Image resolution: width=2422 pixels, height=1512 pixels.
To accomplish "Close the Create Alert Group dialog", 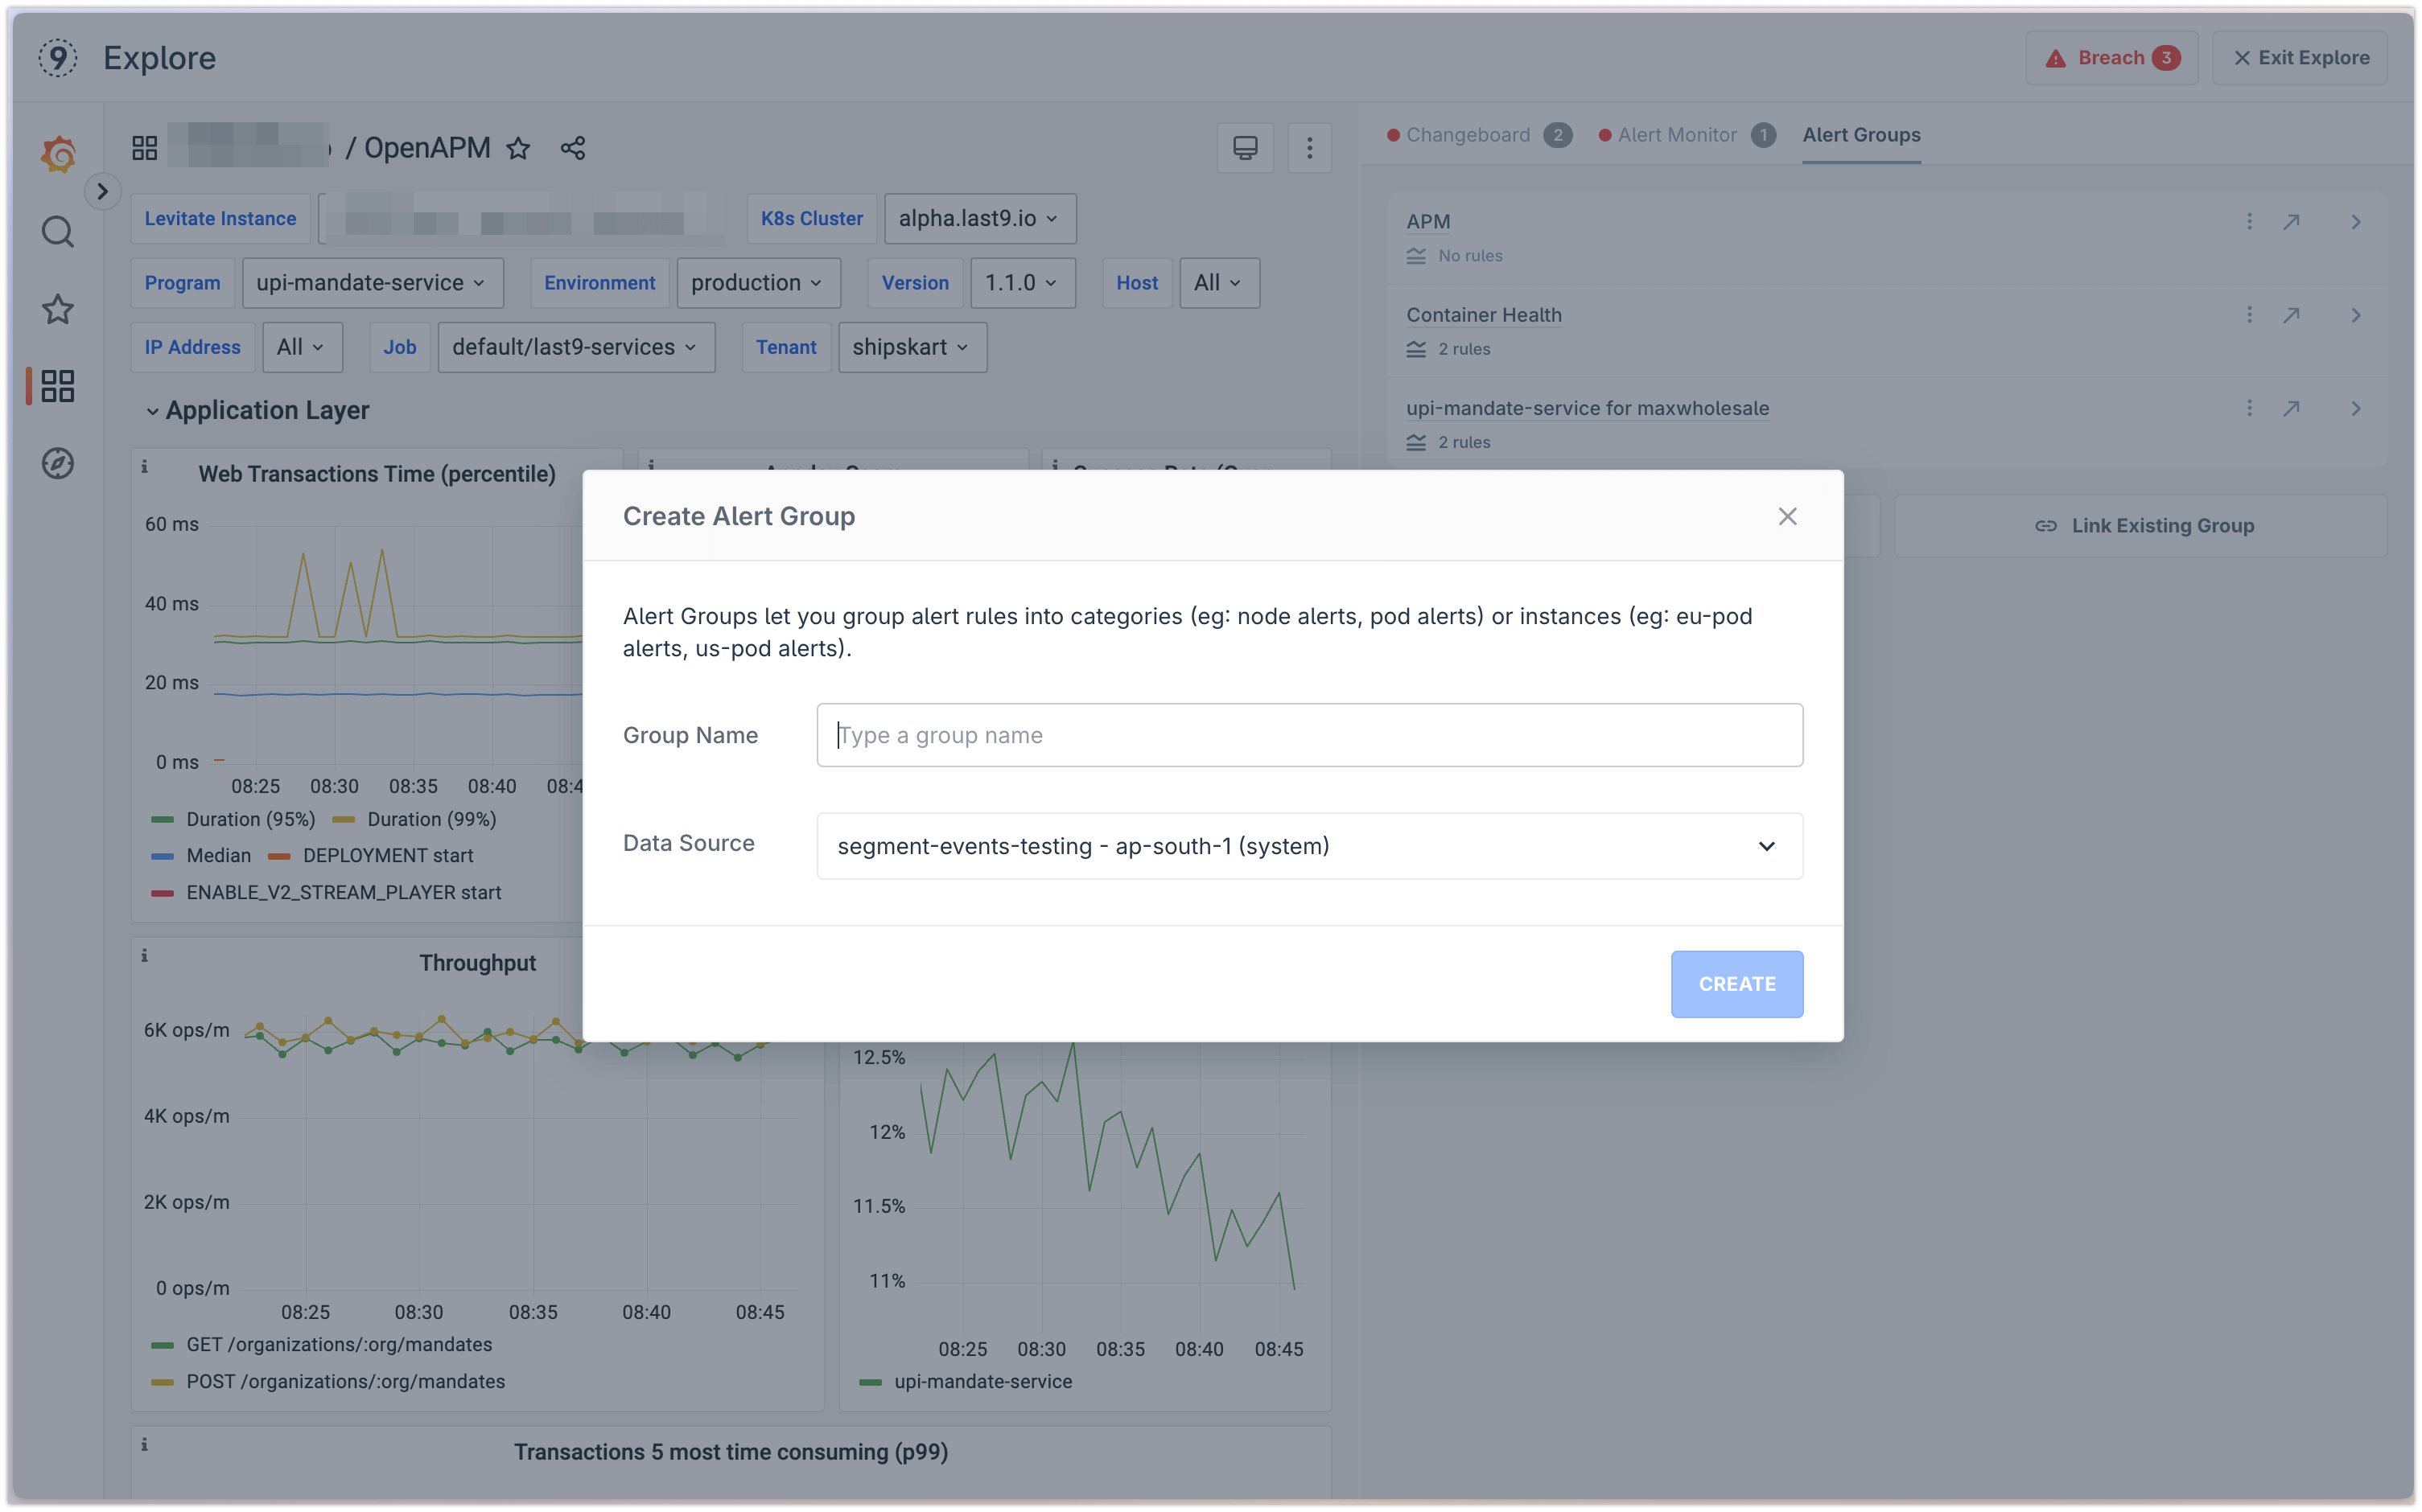I will [x=1788, y=516].
